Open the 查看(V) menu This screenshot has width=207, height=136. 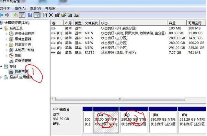[35, 9]
